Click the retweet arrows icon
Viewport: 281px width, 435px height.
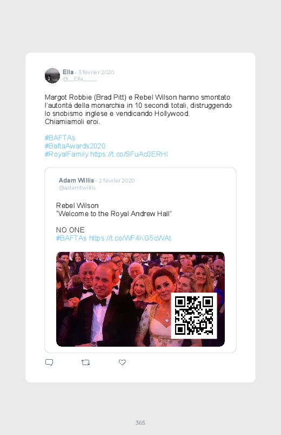coord(85,362)
